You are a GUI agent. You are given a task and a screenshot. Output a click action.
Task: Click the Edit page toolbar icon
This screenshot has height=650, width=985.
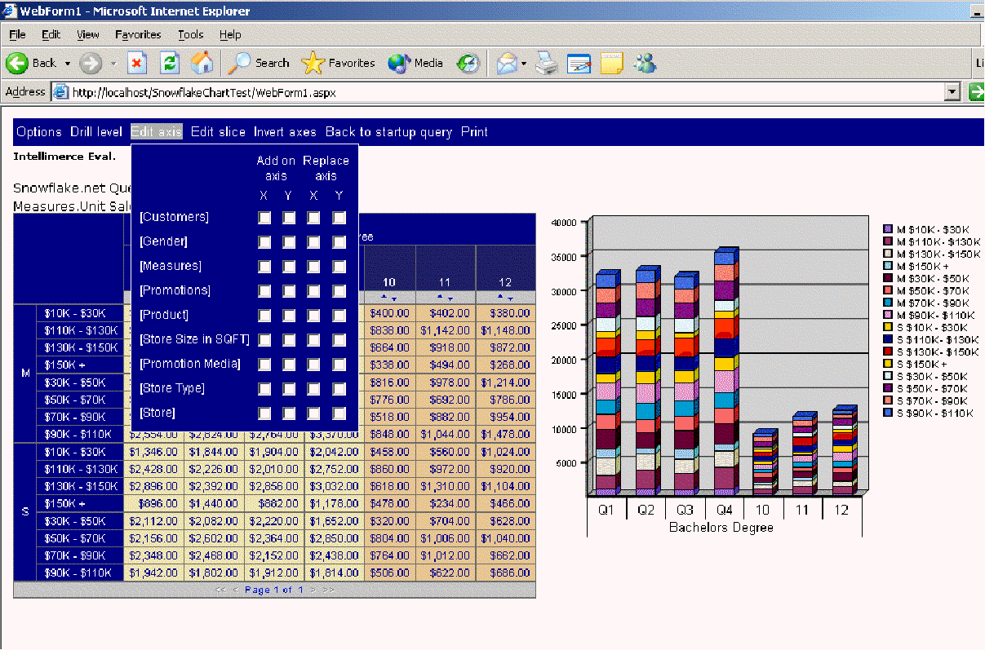pos(579,63)
